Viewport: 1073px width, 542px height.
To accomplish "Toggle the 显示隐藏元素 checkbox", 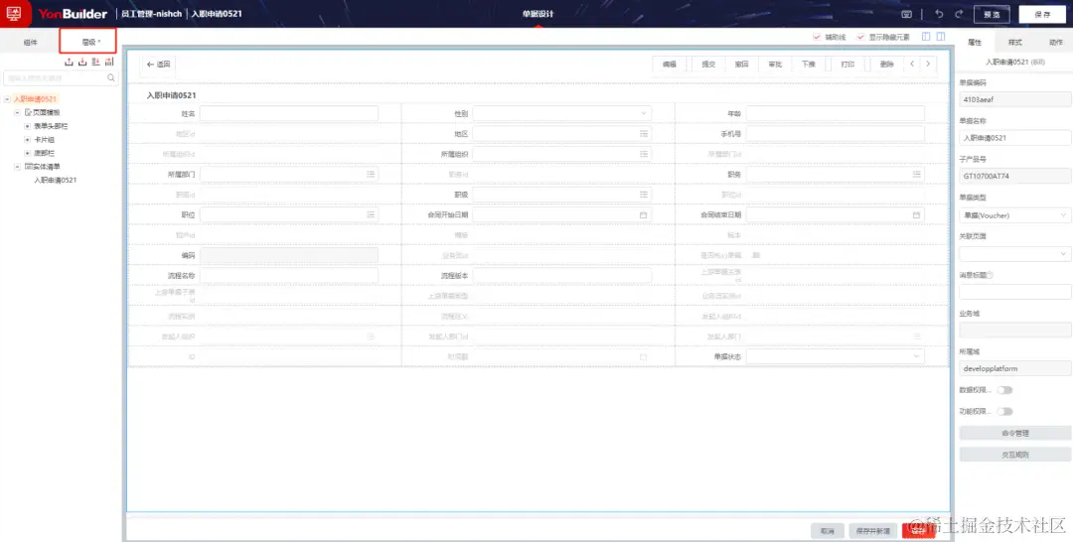I will coord(860,37).
